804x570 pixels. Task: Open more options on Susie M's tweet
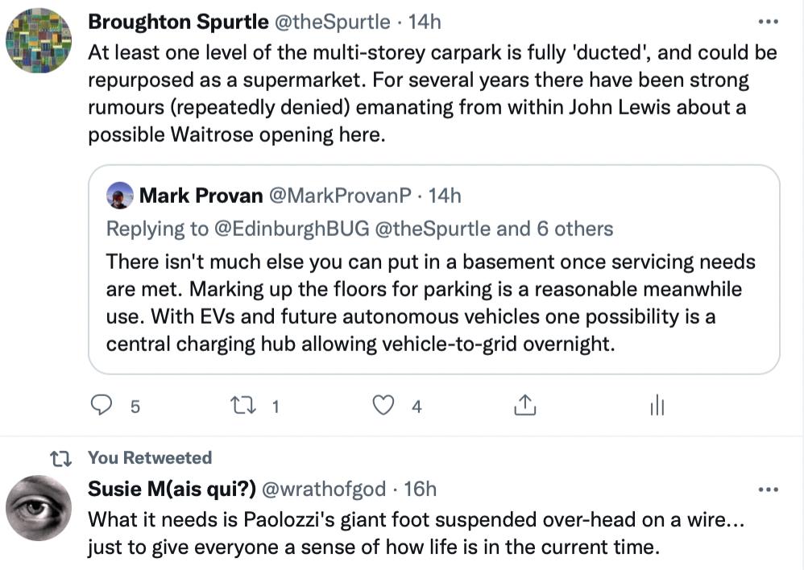pos(769,489)
